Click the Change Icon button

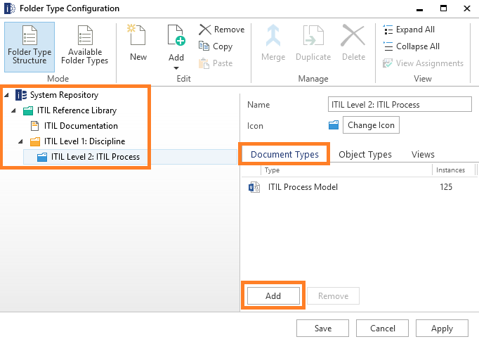click(371, 125)
